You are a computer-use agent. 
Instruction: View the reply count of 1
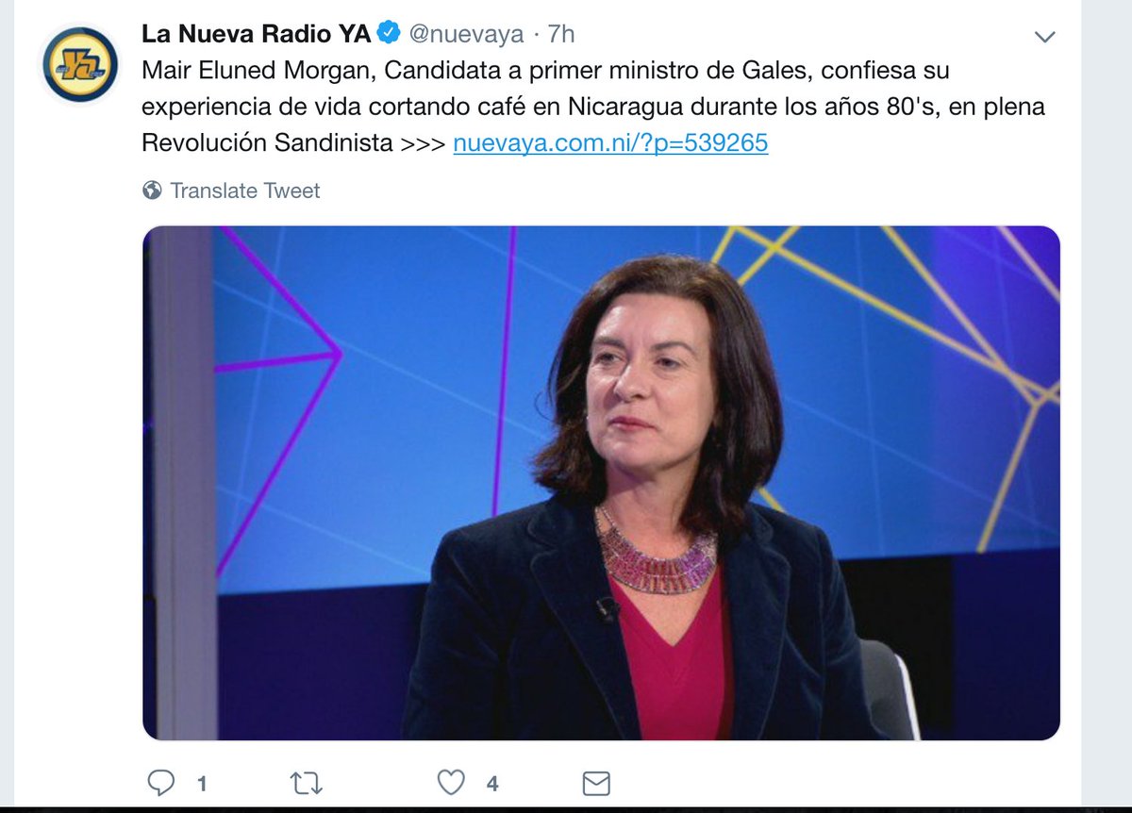tap(201, 783)
